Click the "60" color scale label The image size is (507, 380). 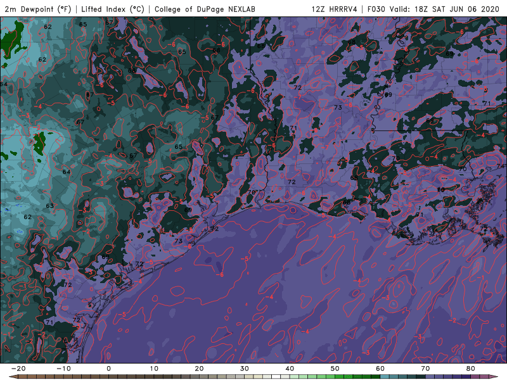(x=380, y=369)
